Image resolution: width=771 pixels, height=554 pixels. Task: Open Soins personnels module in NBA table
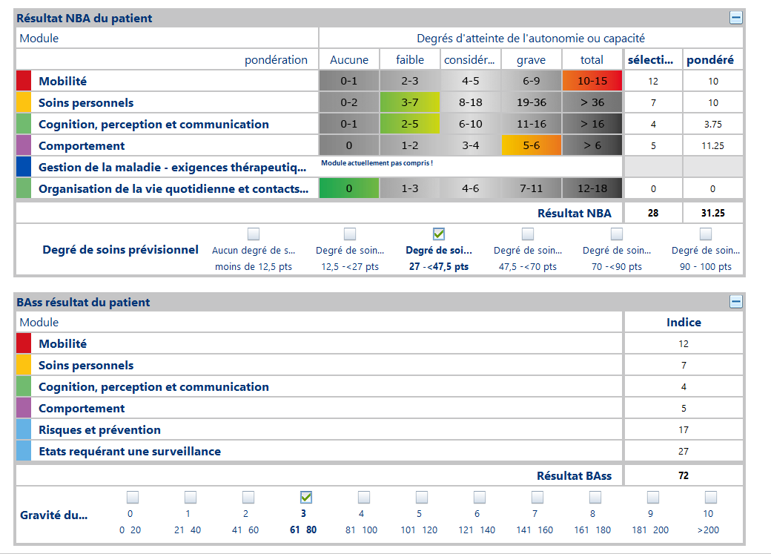86,102
